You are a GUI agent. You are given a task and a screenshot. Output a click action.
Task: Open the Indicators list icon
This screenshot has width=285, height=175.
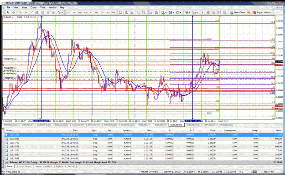(x=163, y=13)
